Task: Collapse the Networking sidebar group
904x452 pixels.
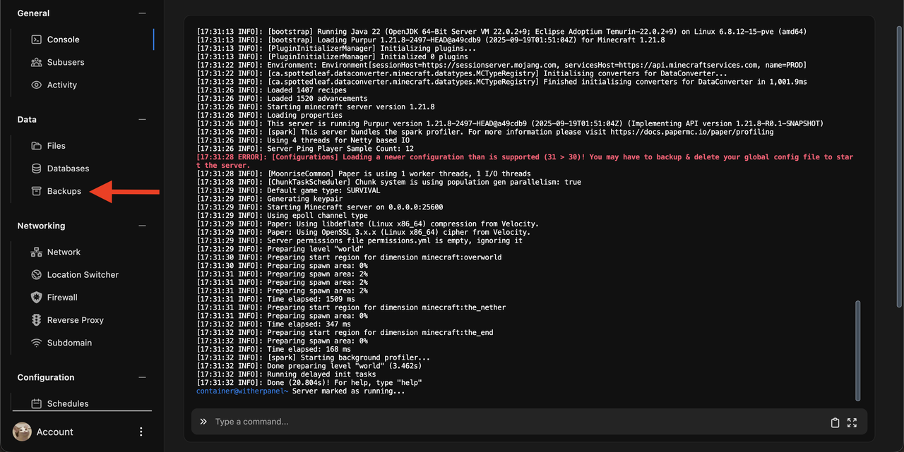Action: [x=142, y=226]
